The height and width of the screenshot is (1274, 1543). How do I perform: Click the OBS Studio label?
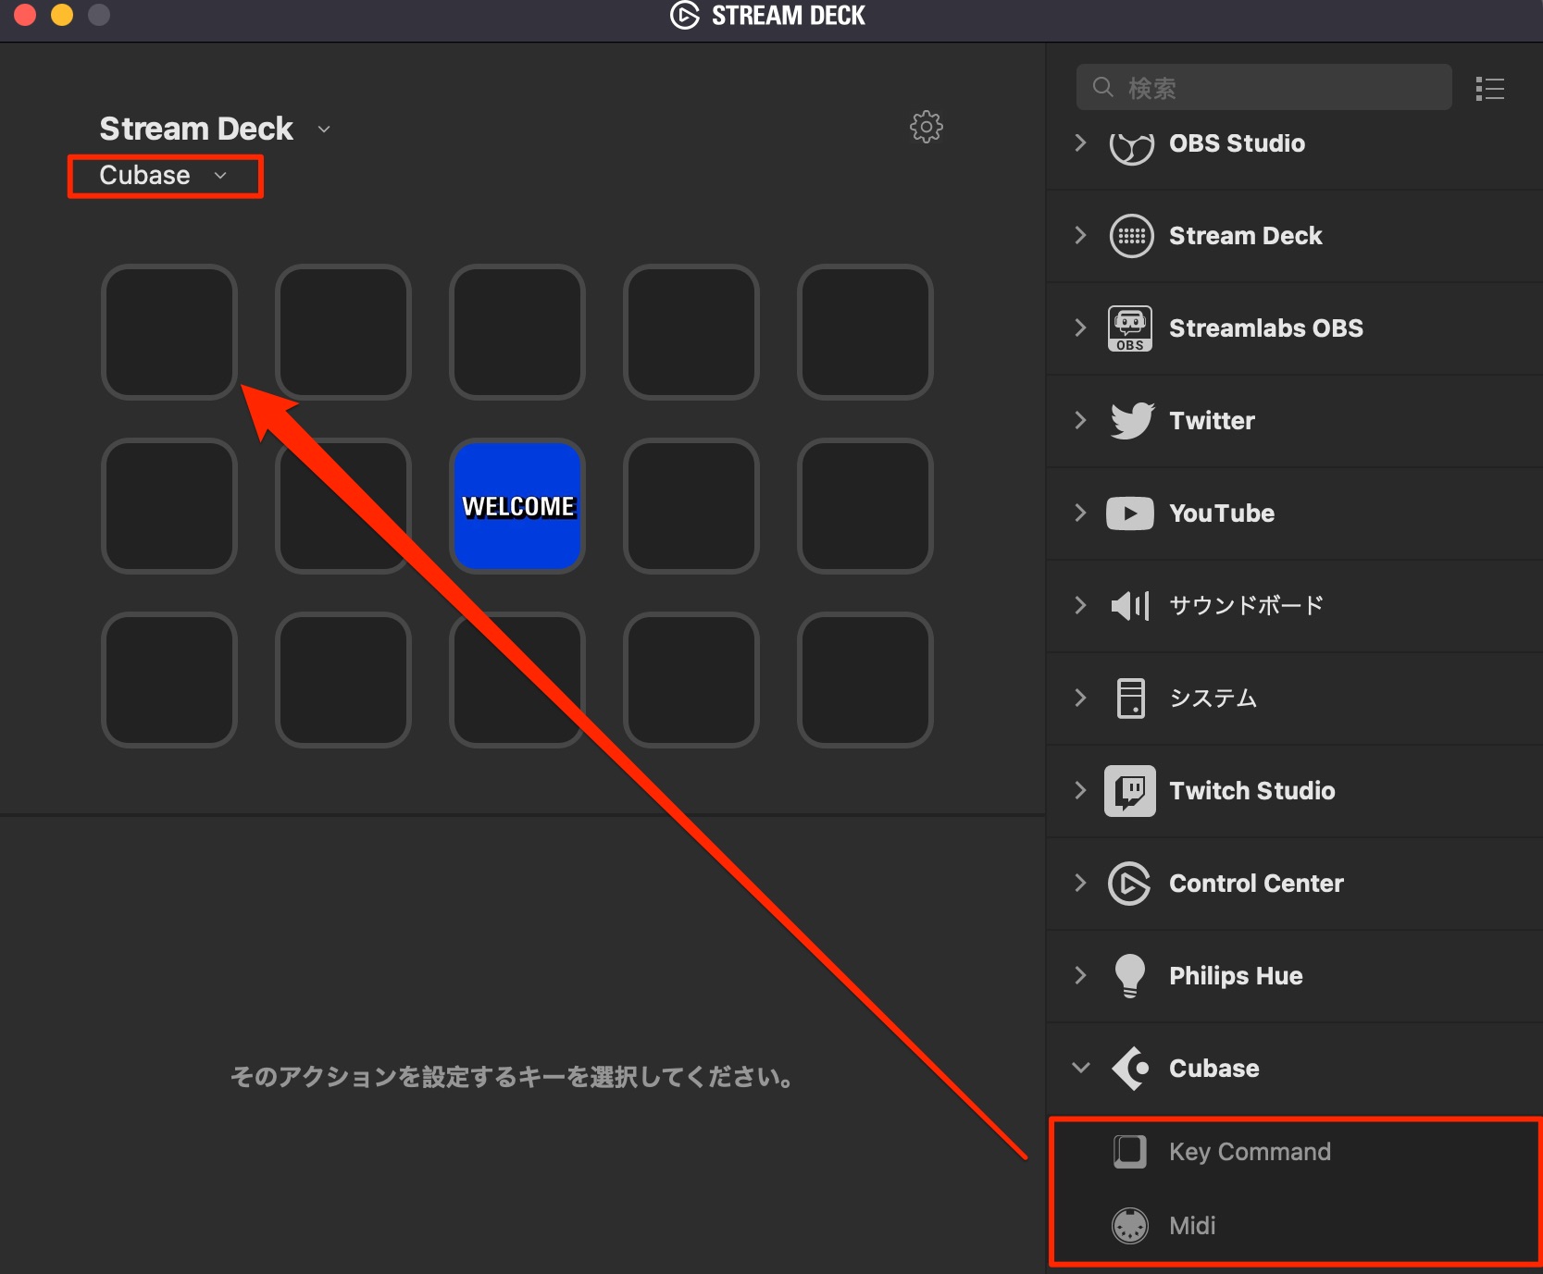coord(1237,143)
